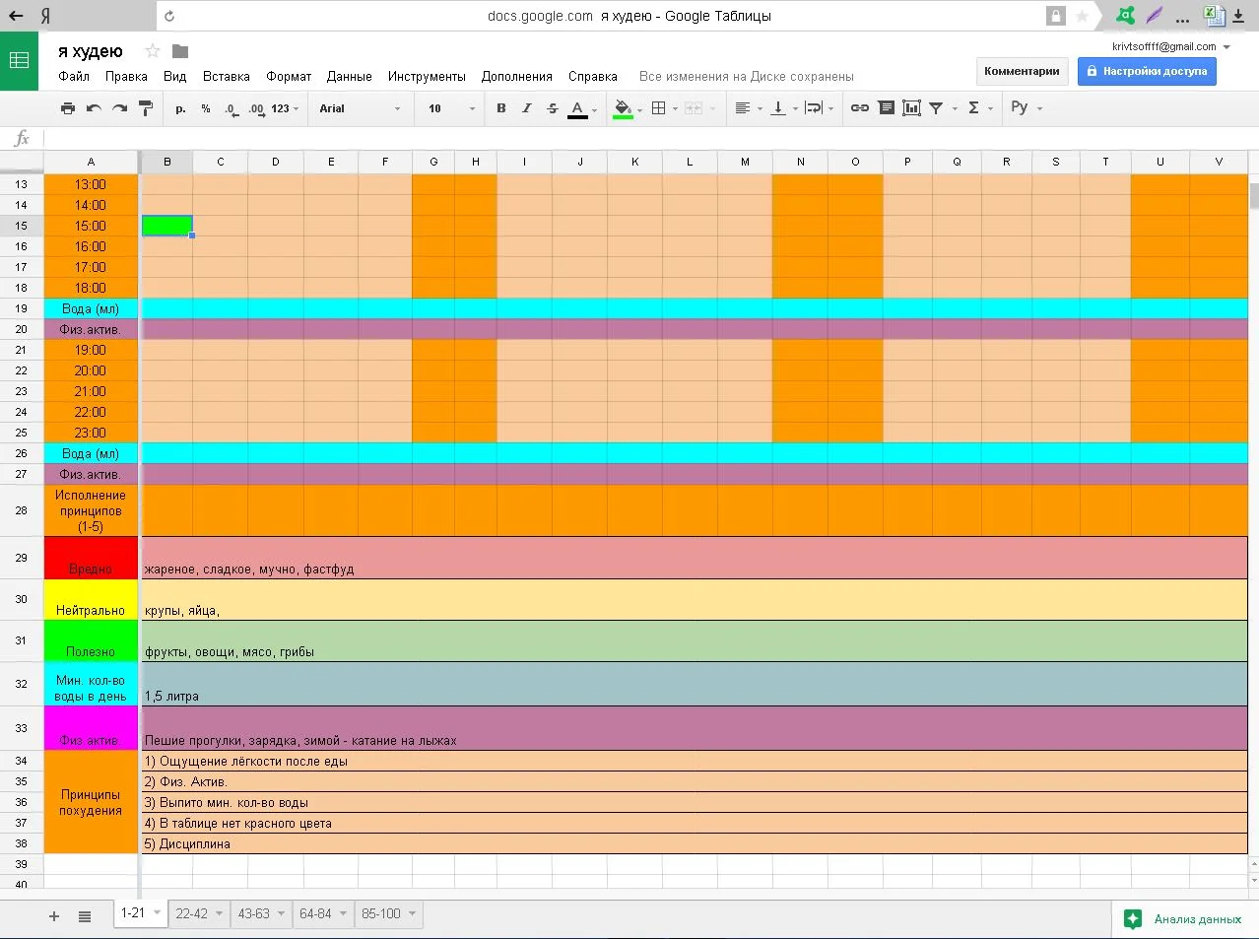Add a new sheet with plus button
1259x939 pixels.
(54, 916)
